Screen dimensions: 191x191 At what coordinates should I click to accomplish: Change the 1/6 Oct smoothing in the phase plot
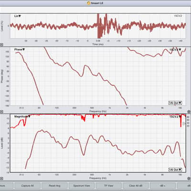[x=175, y=103]
